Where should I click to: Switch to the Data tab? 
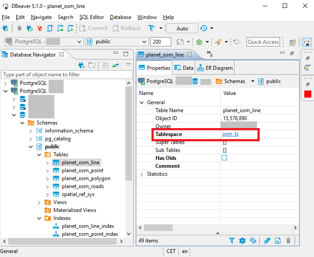184,68
